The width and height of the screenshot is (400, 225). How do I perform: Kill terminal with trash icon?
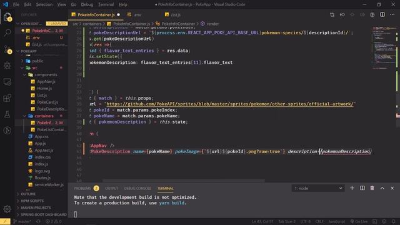point(372,188)
